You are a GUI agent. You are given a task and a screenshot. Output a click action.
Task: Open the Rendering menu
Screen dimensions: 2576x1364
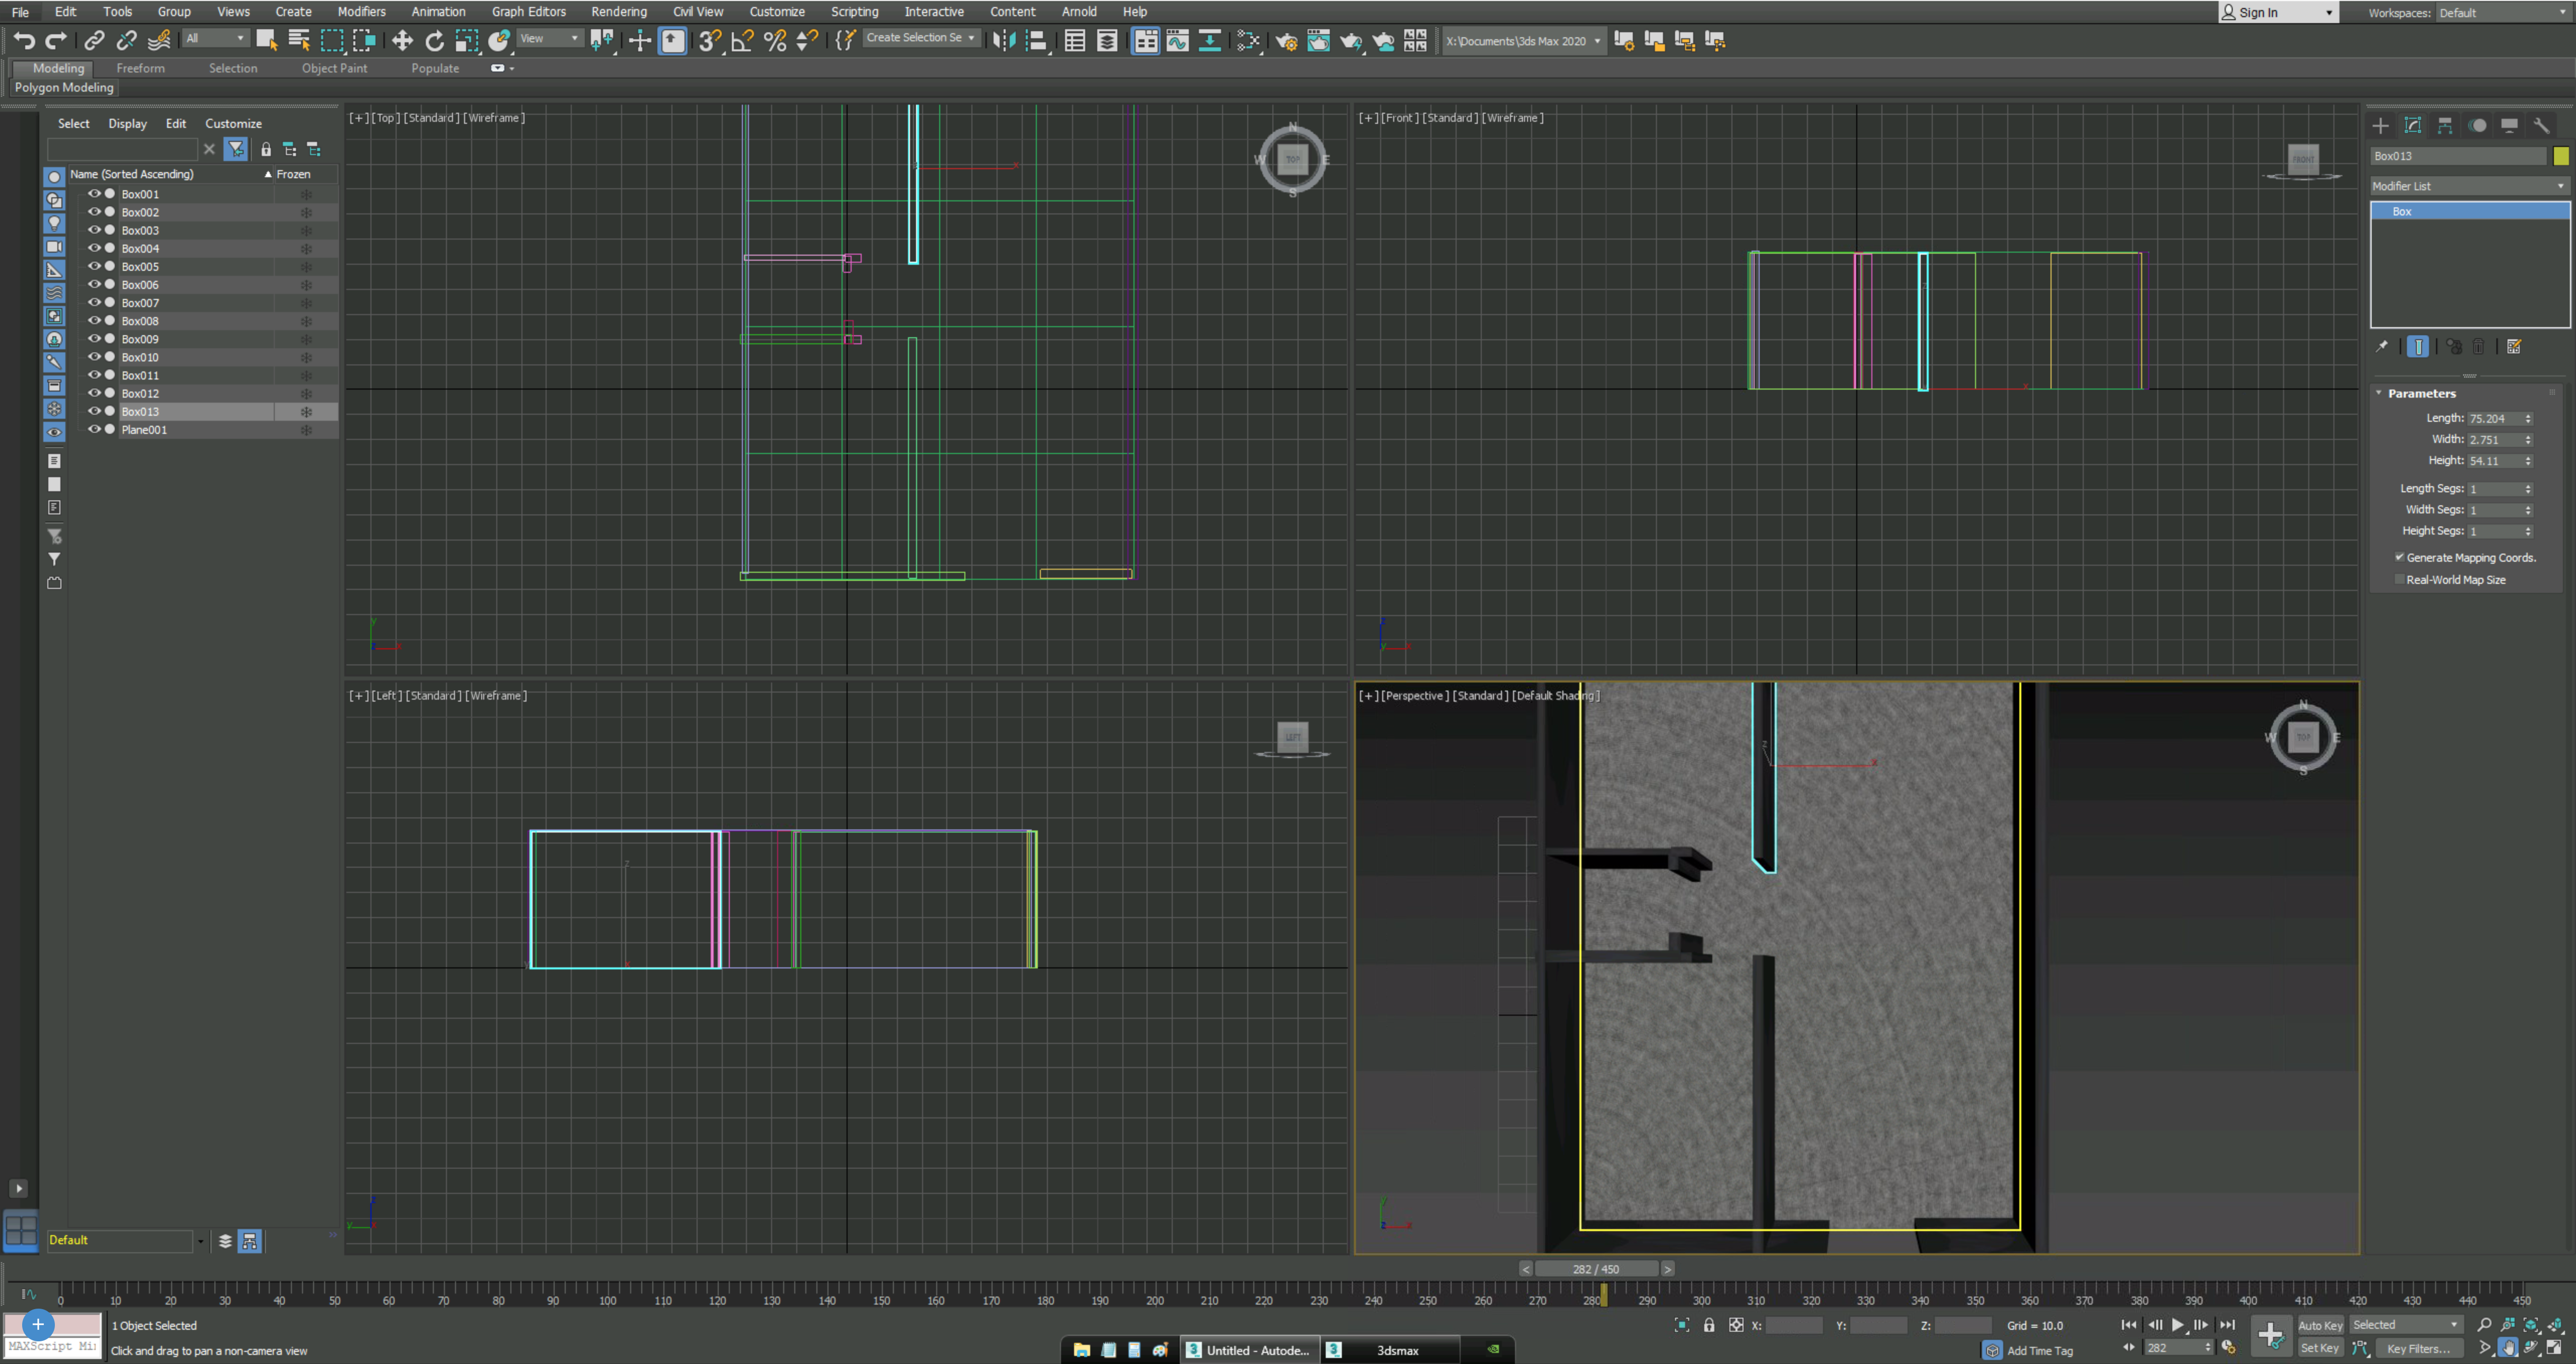(x=619, y=12)
